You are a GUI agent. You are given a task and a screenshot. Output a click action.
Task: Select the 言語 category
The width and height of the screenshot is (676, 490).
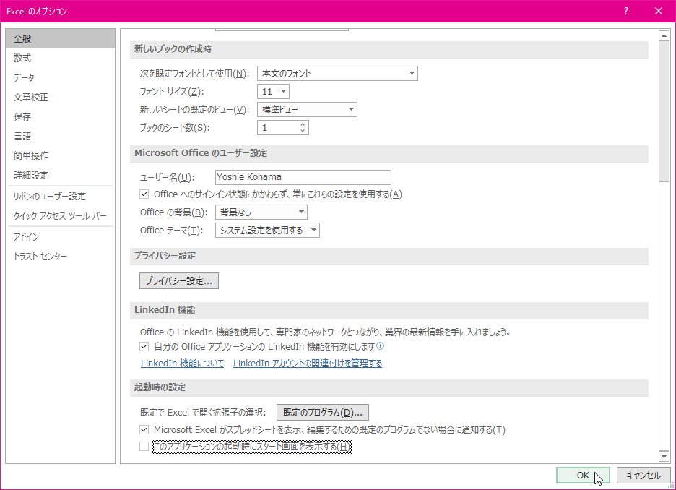tap(61, 137)
